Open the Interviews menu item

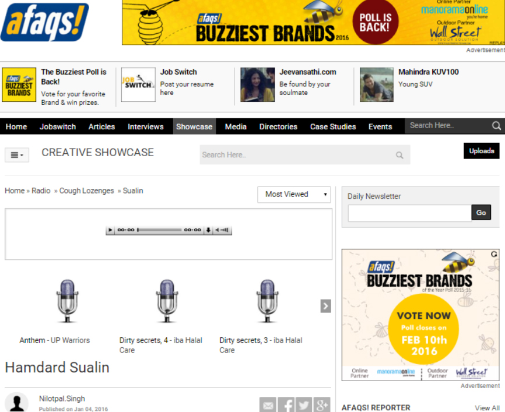pos(146,126)
